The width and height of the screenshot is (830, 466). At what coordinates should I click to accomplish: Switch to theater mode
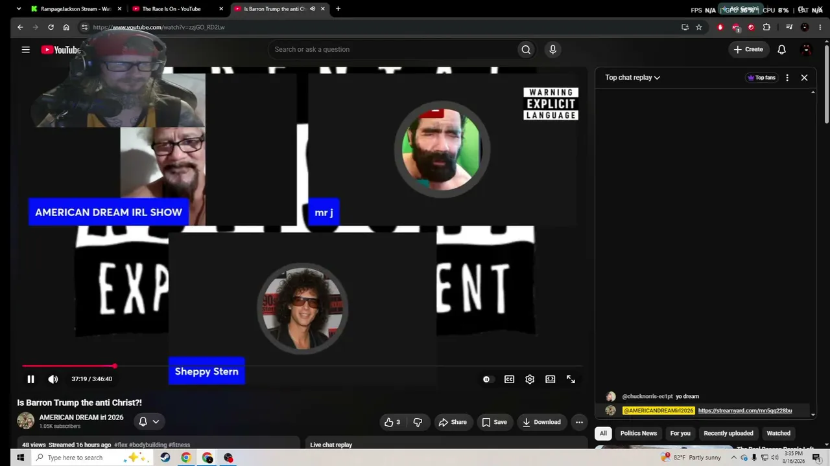point(551,379)
